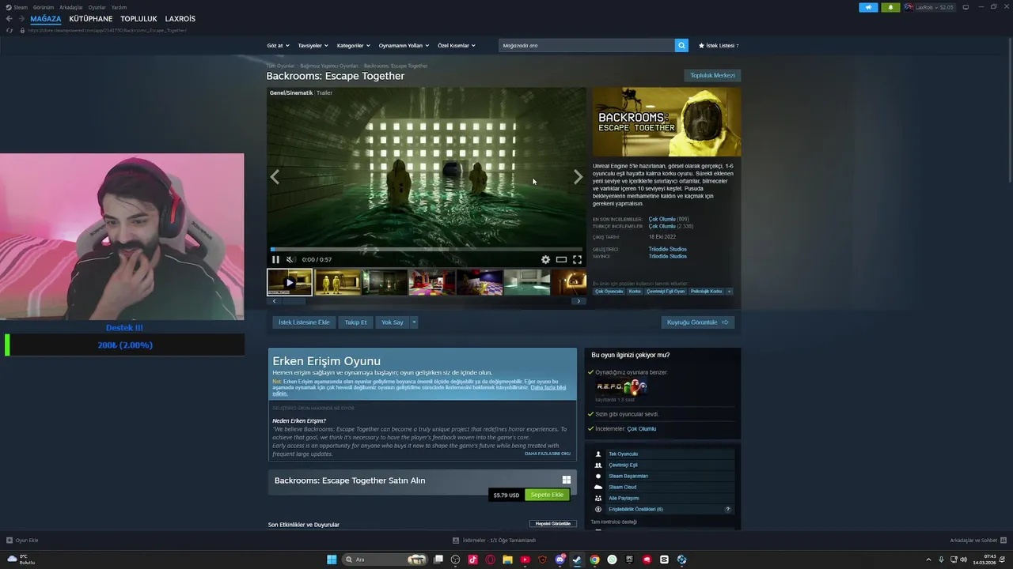Expand description with DAHA FAZLASINI OKU

pyautogui.click(x=548, y=454)
